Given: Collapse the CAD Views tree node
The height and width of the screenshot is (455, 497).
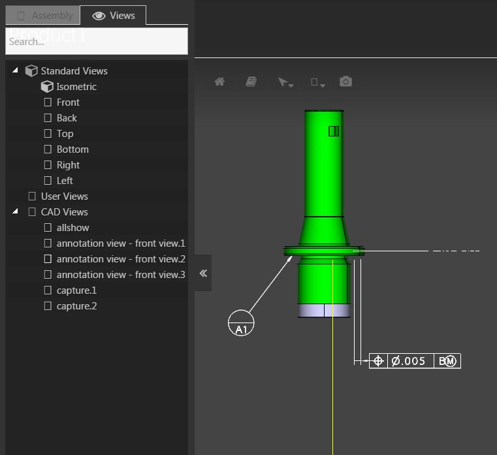Looking at the screenshot, I should click(15, 212).
